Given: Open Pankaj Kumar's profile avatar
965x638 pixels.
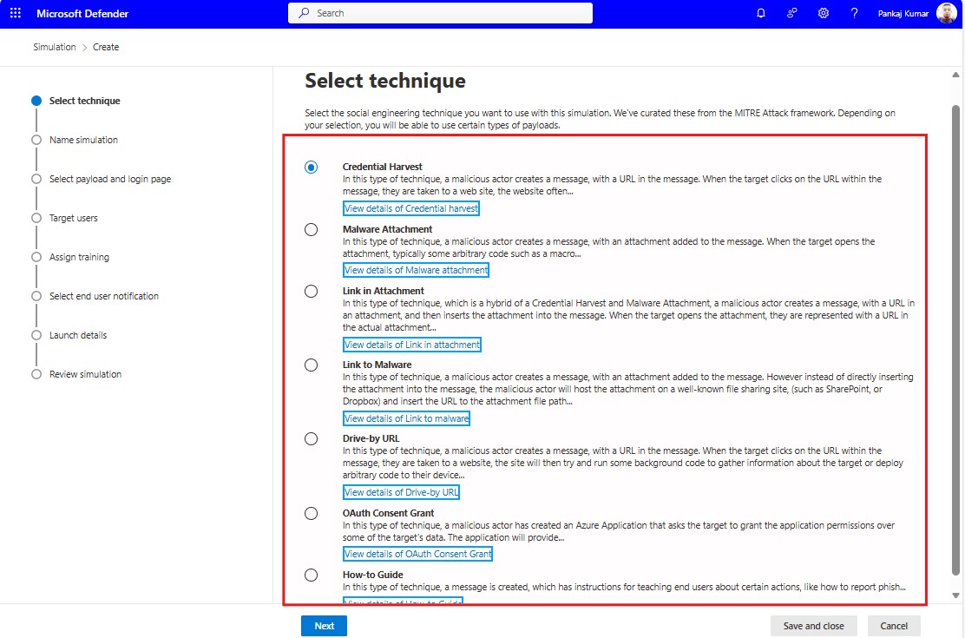Looking at the screenshot, I should coord(946,13).
